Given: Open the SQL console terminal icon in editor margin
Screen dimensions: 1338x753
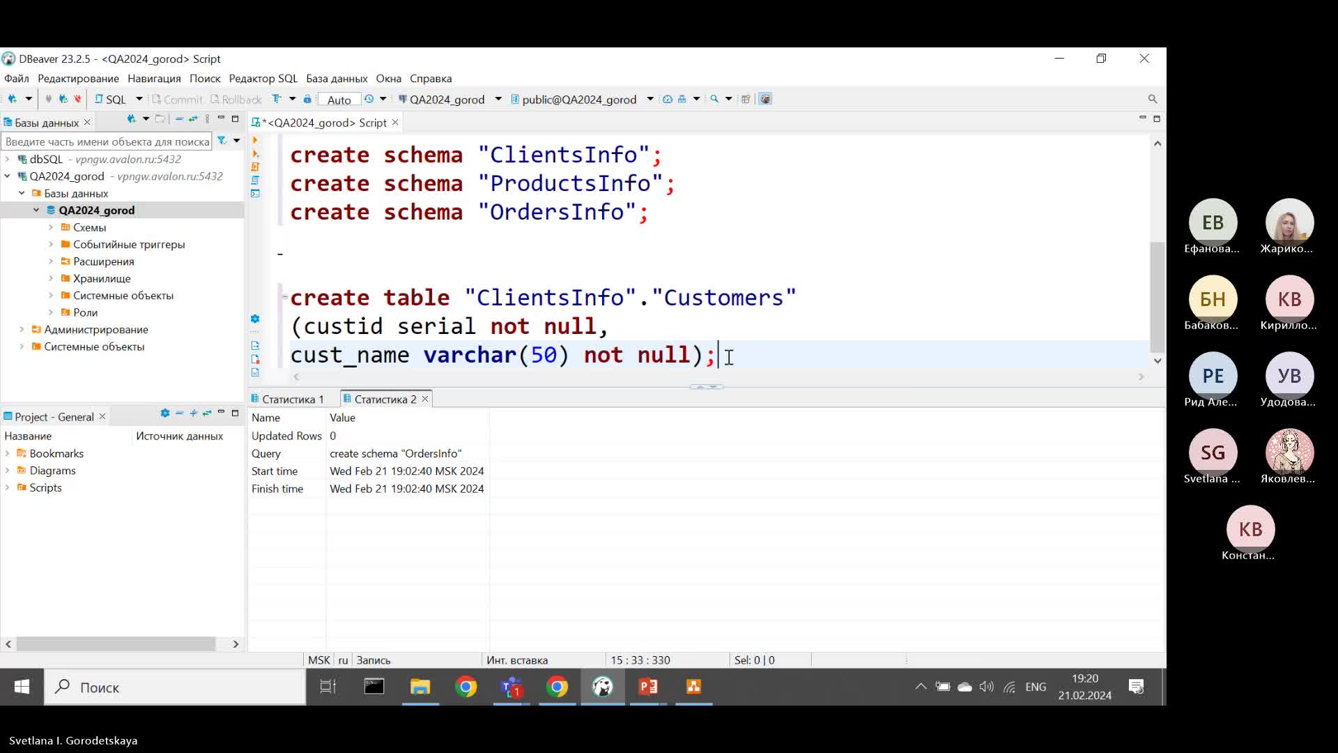Looking at the screenshot, I should (x=255, y=193).
